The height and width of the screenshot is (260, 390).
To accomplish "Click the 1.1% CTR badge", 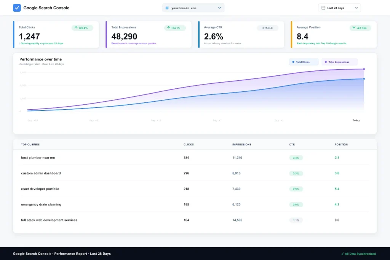I will [296, 220].
